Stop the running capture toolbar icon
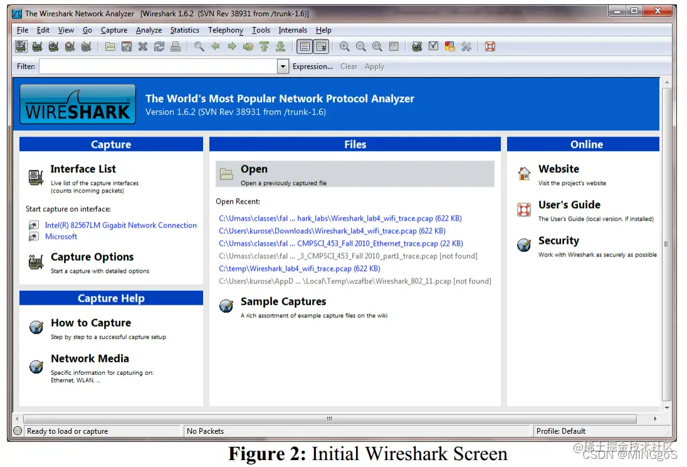The width and height of the screenshot is (687, 467). pyautogui.click(x=70, y=46)
